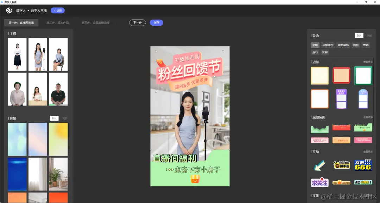
Task: Add the 求关注 interaction sticker
Action: 319,182
